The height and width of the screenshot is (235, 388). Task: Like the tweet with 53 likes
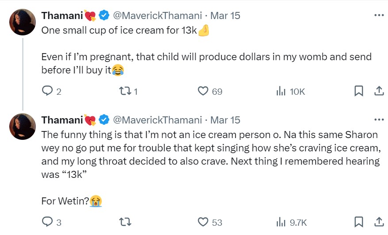[x=203, y=222]
